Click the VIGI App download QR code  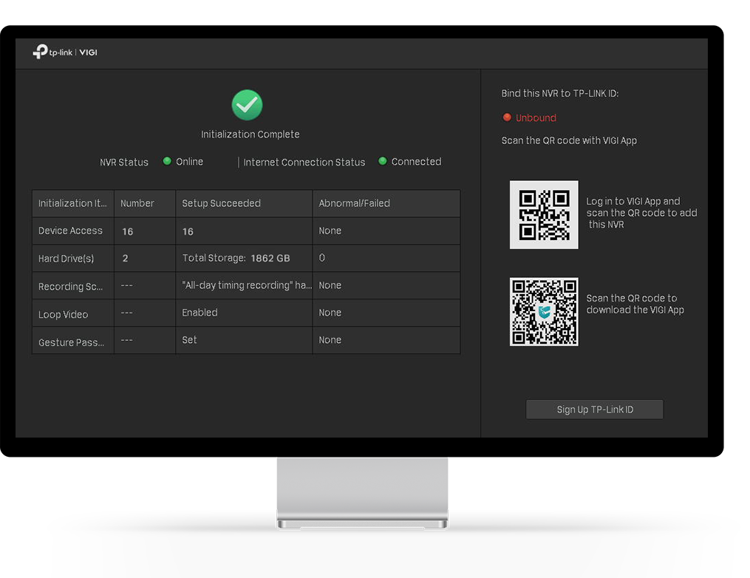544,311
